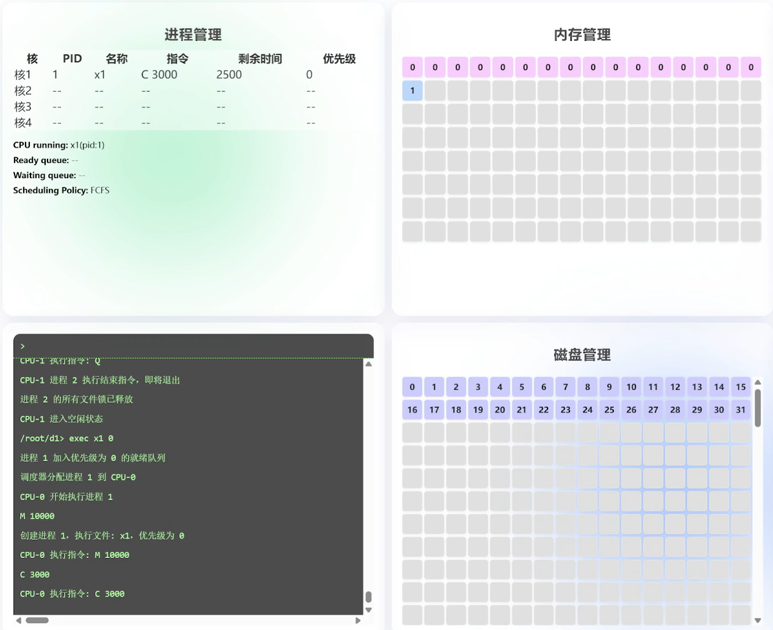
Task: Select the blue memory block labeled 1
Action: 413,91
